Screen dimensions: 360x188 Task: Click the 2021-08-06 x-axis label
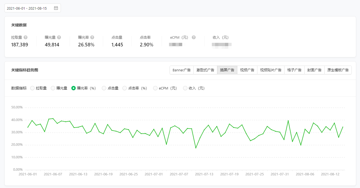tap(305, 174)
